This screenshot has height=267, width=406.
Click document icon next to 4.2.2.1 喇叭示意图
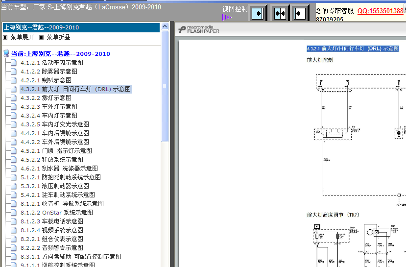pyautogui.click(x=14, y=80)
